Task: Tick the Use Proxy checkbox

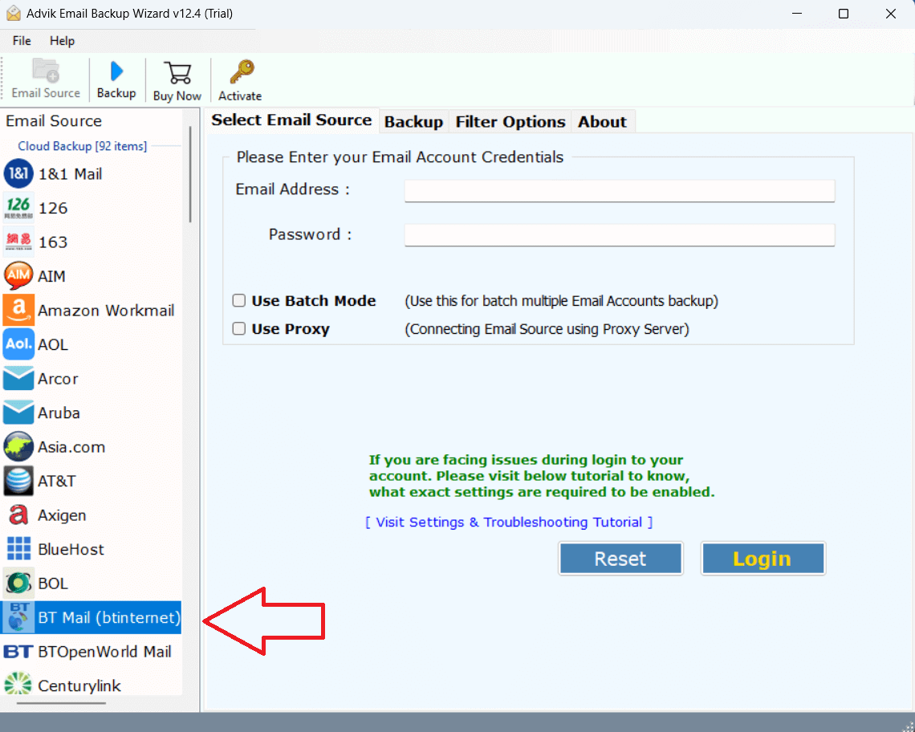Action: (238, 328)
